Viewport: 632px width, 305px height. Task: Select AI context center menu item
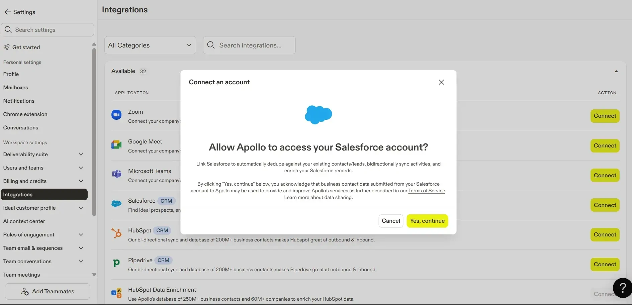click(24, 221)
